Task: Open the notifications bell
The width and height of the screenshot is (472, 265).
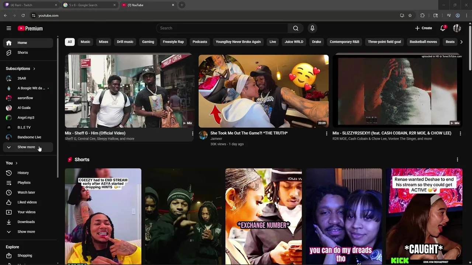Action: click(x=443, y=28)
